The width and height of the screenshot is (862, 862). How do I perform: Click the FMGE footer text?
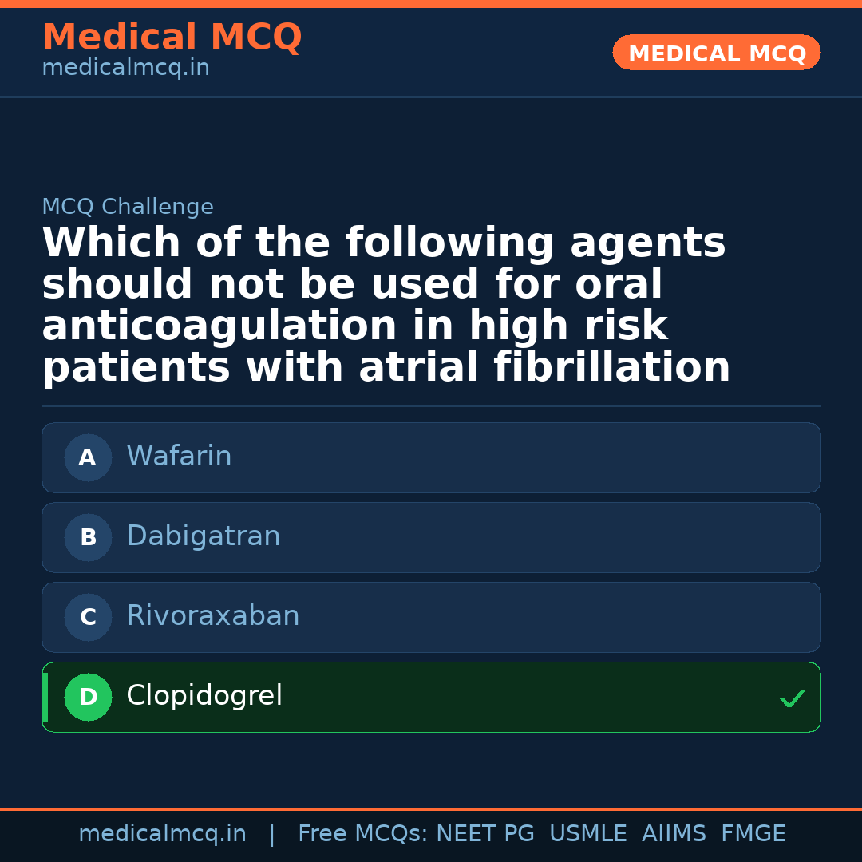[753, 834]
